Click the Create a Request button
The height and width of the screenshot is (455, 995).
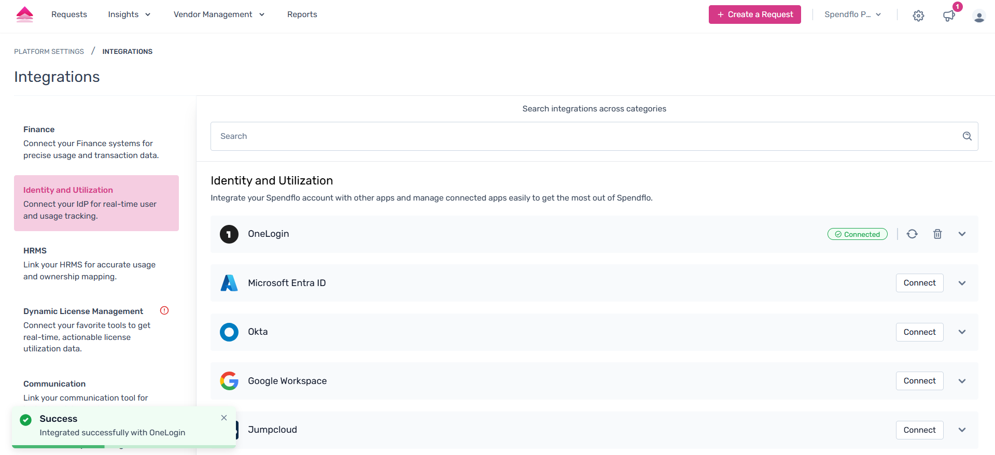(754, 15)
